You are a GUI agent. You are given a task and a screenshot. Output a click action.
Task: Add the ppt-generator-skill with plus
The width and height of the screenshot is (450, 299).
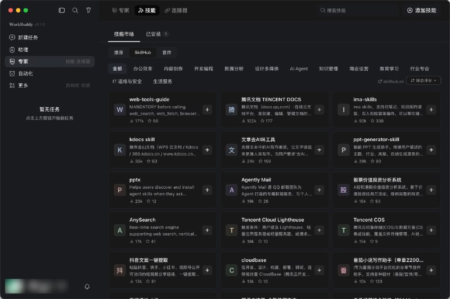click(431, 150)
